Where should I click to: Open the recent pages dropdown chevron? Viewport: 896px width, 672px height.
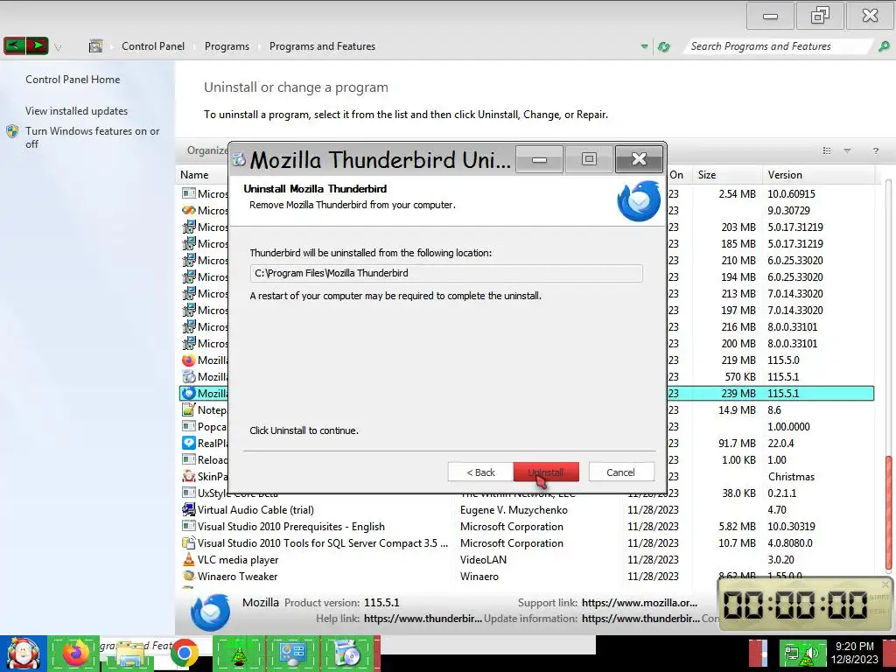tap(58, 47)
